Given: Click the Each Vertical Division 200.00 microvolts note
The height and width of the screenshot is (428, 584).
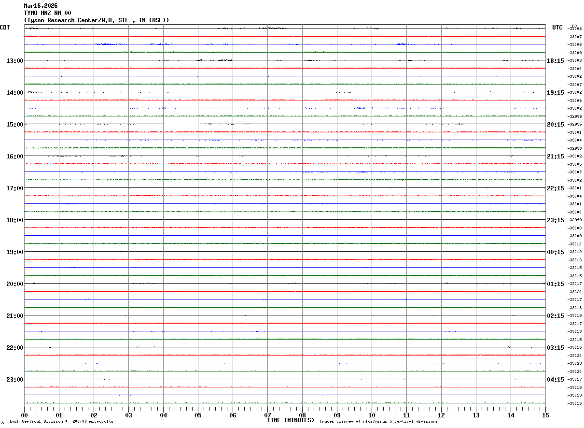Looking at the screenshot, I should (x=61, y=422).
